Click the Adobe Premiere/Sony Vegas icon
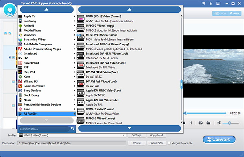Image resolution: width=244 pixels, height=157 pixels. tap(20, 49)
